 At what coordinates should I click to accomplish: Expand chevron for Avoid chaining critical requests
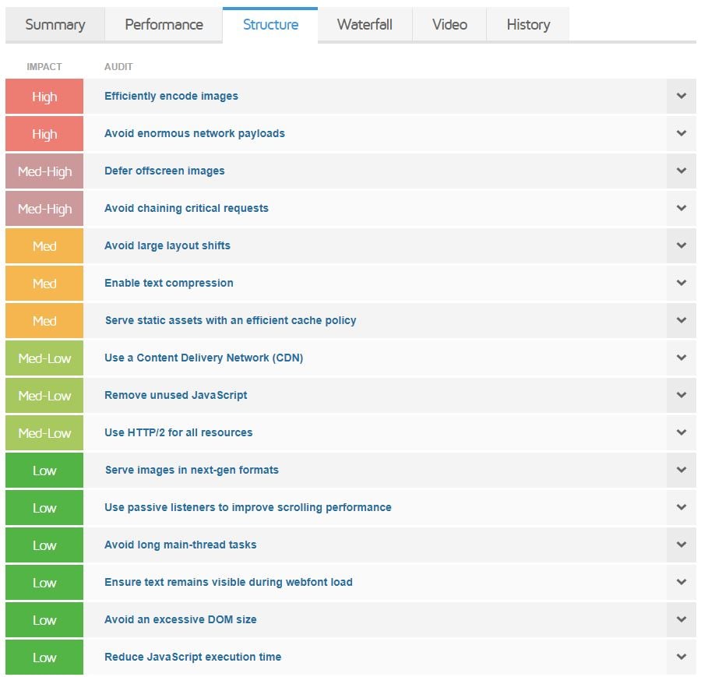(681, 208)
